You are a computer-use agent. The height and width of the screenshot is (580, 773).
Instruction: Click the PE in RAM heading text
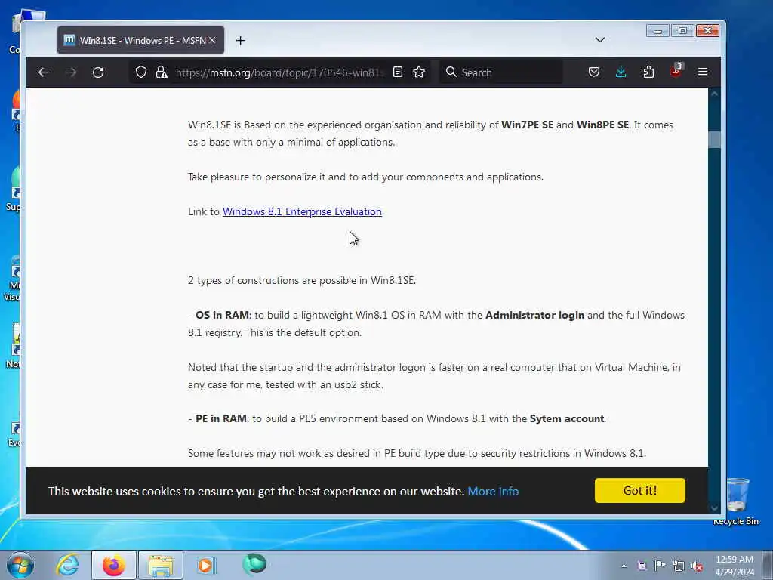221,418
